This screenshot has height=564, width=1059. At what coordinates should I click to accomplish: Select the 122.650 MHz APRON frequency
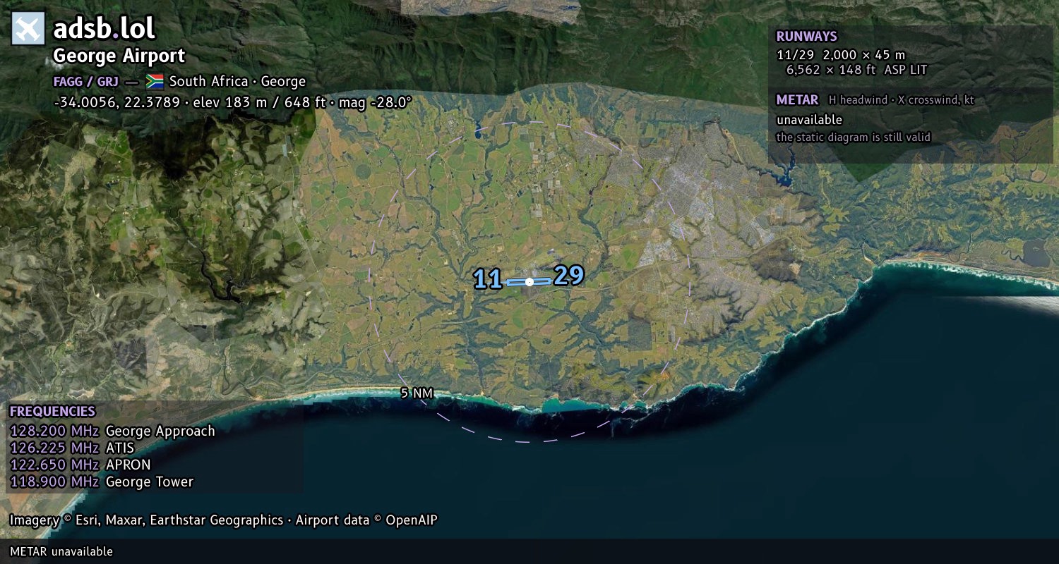coord(80,465)
